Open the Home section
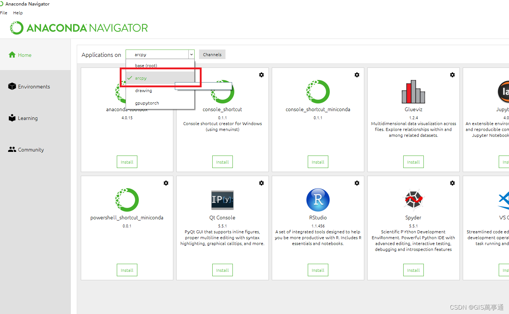Image resolution: width=509 pixels, height=314 pixels. 35,55
